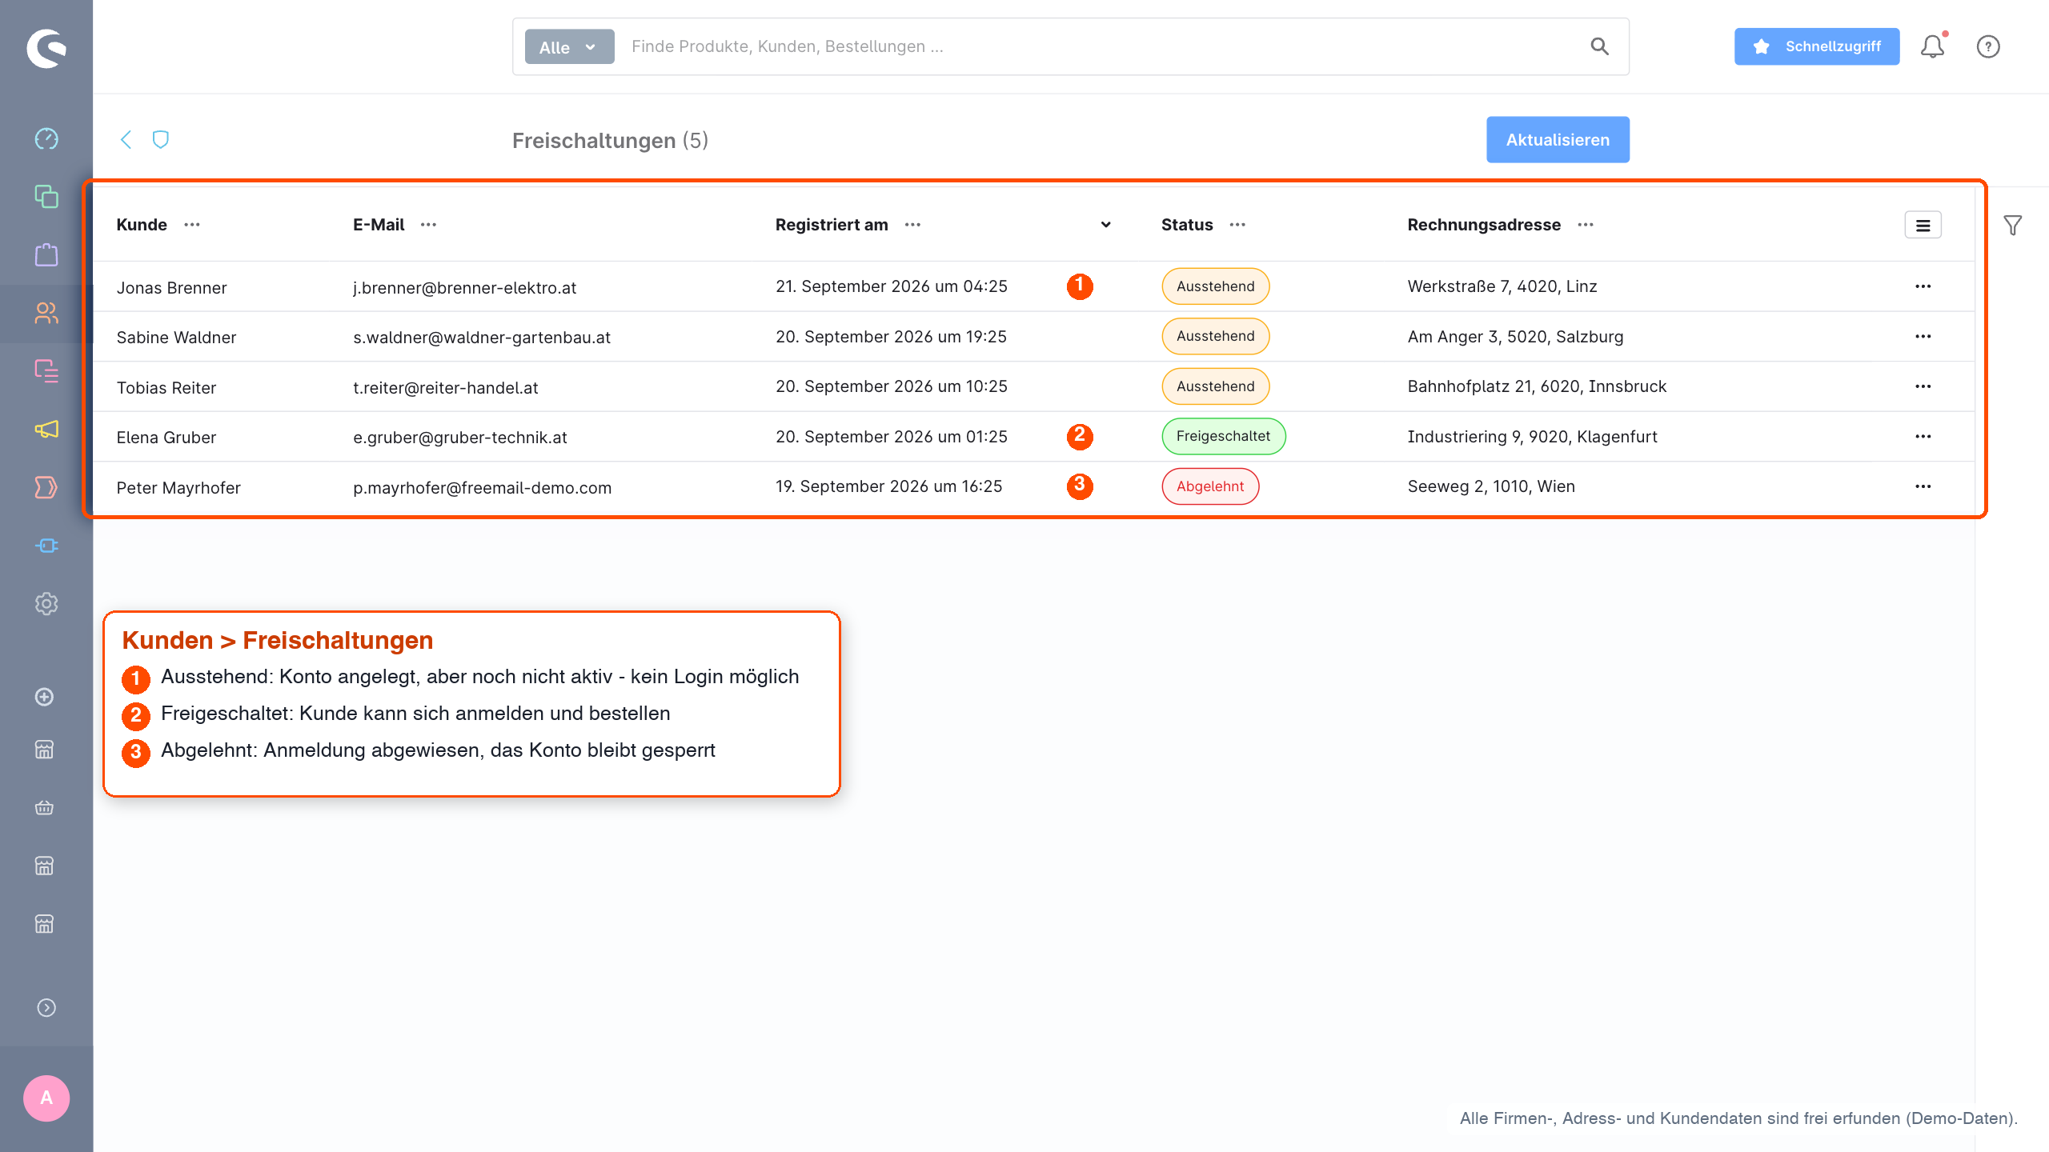
Task: Click the Seeweg 2, 1010, Wien address cell
Action: (1491, 486)
